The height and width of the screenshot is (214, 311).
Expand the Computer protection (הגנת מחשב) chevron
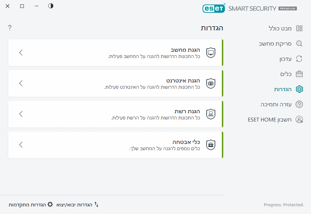(x=21, y=52)
